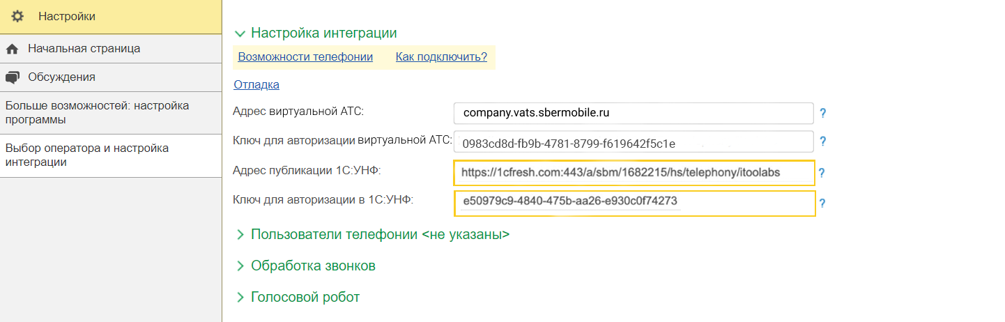Click the Как подключить? link

[x=441, y=57]
